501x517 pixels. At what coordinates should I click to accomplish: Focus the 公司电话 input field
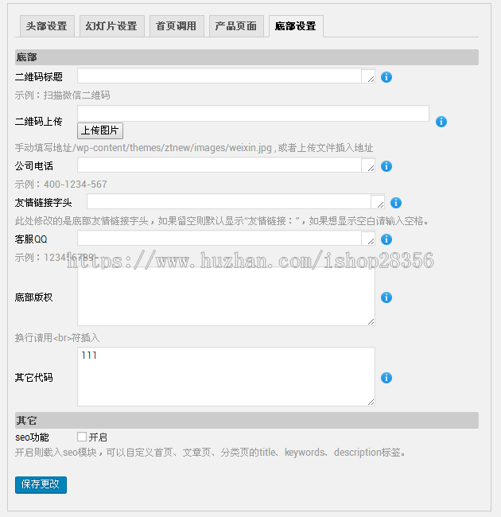(x=226, y=165)
